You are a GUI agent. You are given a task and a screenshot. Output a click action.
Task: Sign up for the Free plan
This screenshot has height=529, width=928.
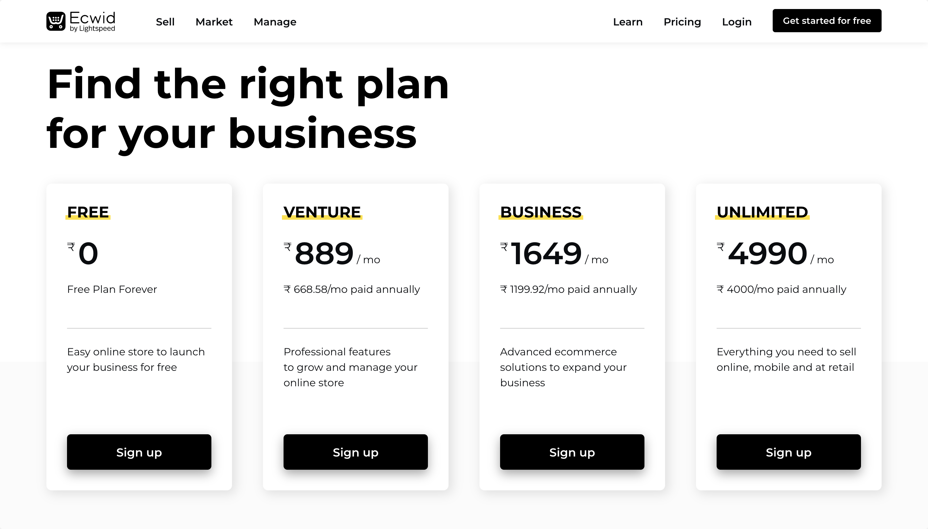coord(139,452)
